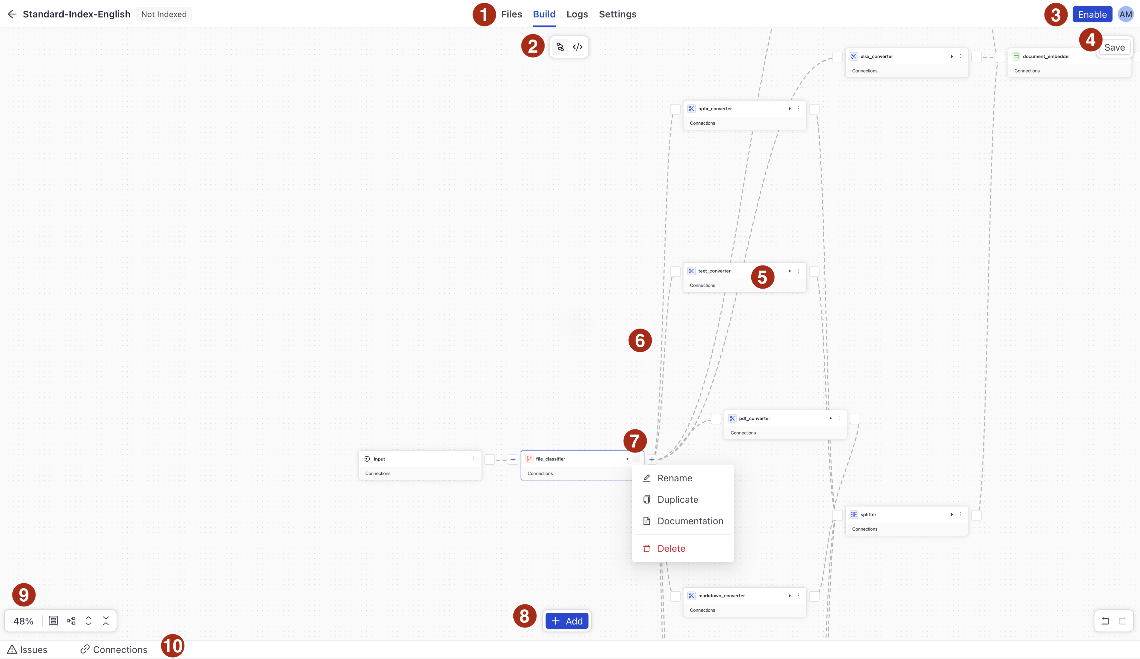The image size is (1140, 659).
Task: Choose Delete from the context menu
Action: (683, 549)
